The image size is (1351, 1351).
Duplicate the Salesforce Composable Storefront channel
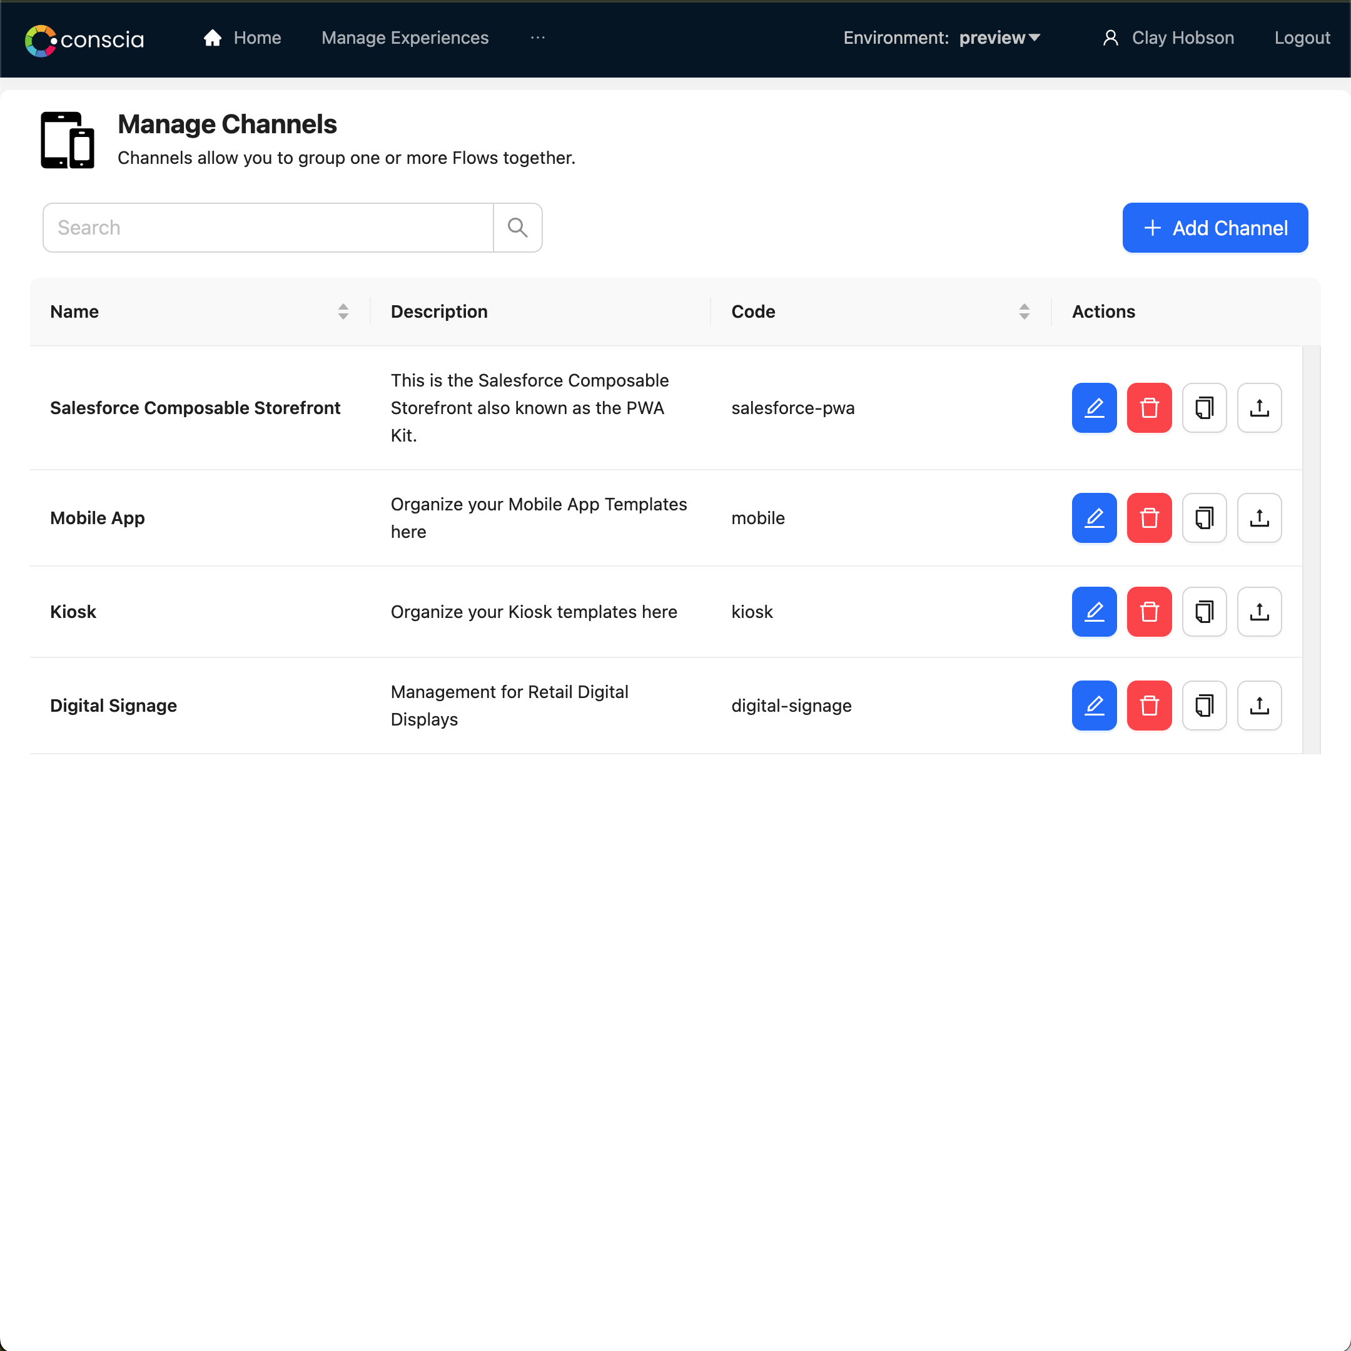[1204, 408]
